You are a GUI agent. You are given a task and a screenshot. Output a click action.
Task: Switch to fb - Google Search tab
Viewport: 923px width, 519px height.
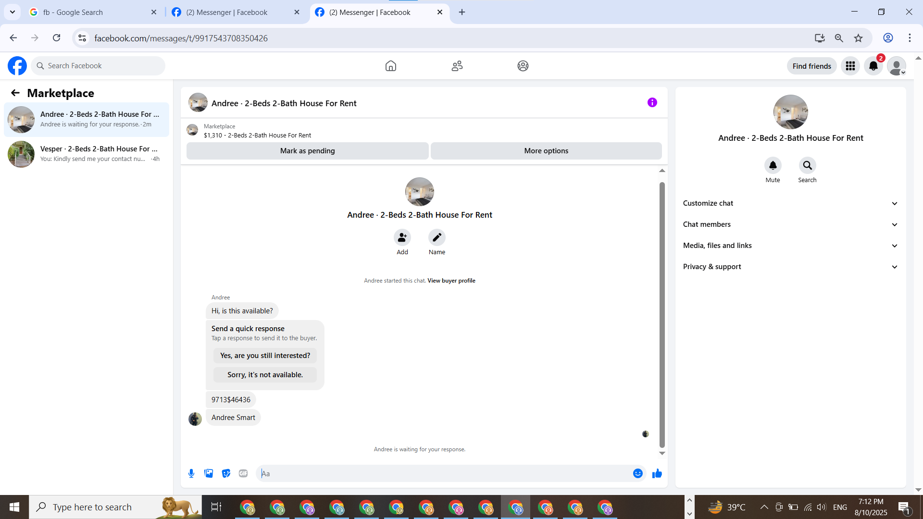pos(79,12)
